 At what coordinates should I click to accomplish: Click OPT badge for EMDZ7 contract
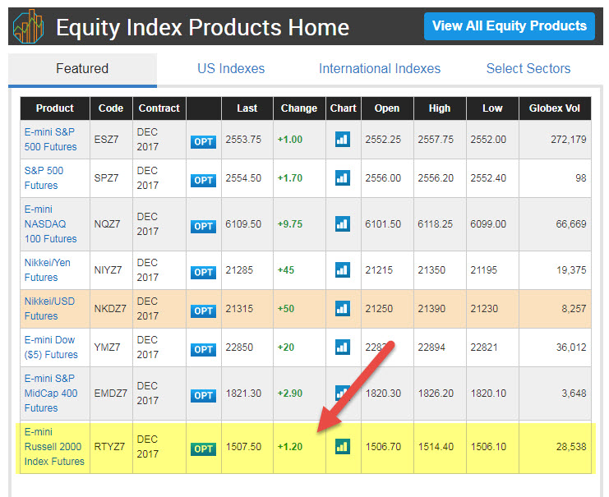click(203, 396)
